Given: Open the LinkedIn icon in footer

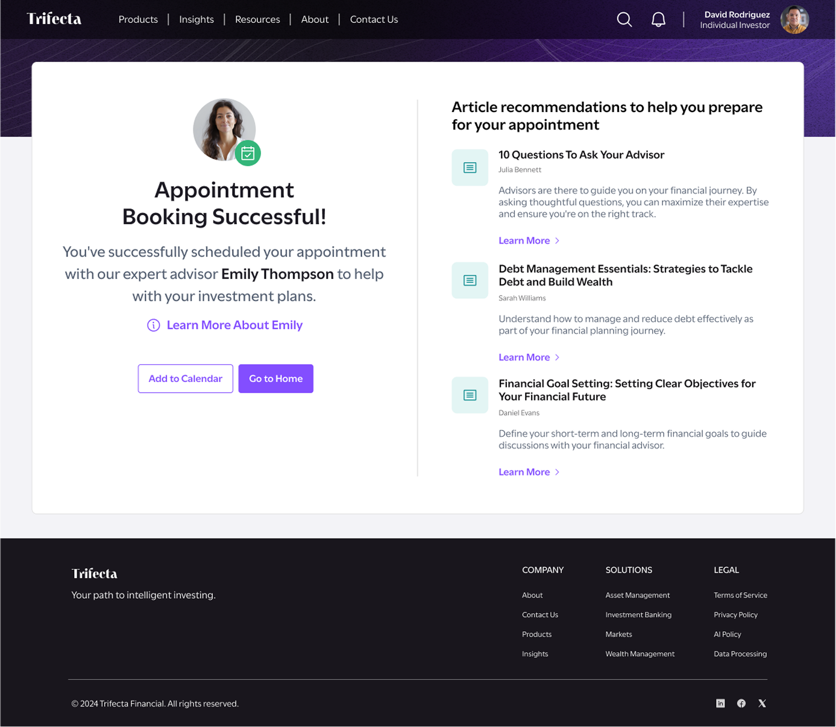Looking at the screenshot, I should (x=720, y=704).
